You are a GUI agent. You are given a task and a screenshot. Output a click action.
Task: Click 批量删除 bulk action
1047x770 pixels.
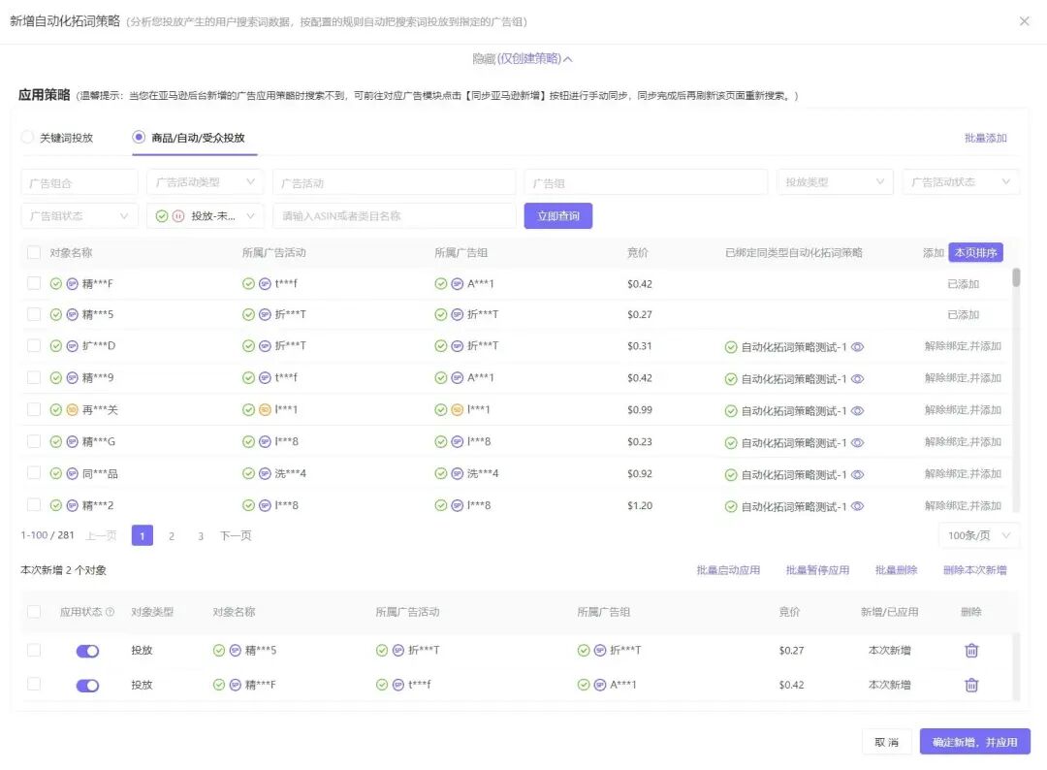click(x=896, y=569)
